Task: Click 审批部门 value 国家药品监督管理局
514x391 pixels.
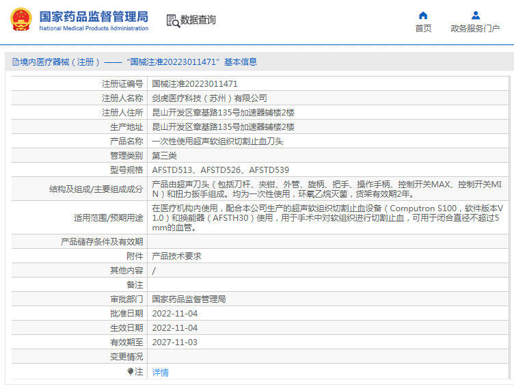Action: (x=189, y=299)
